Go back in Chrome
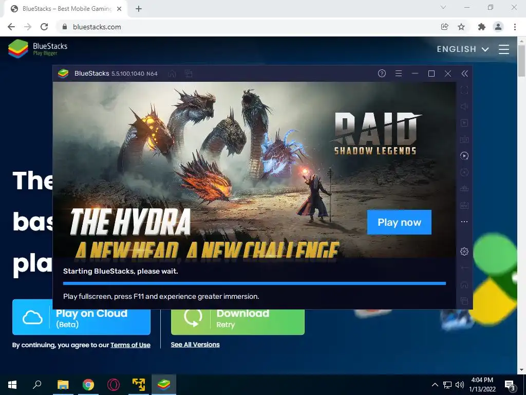526x395 pixels. [11, 27]
